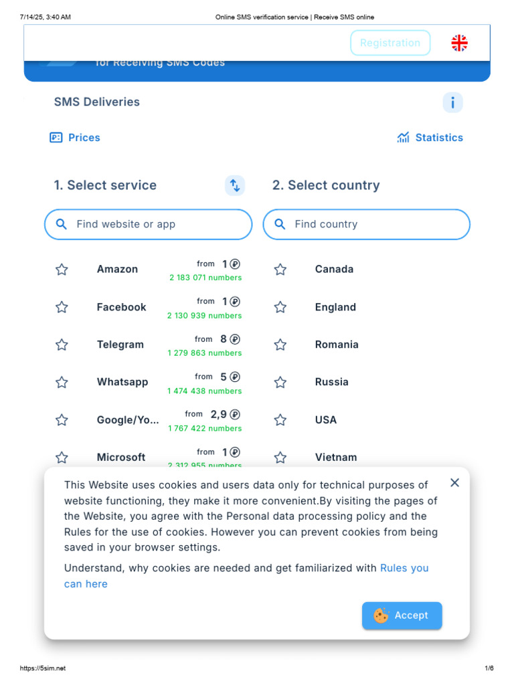Select the Facebook service row
514x685 pixels.
[x=121, y=307]
